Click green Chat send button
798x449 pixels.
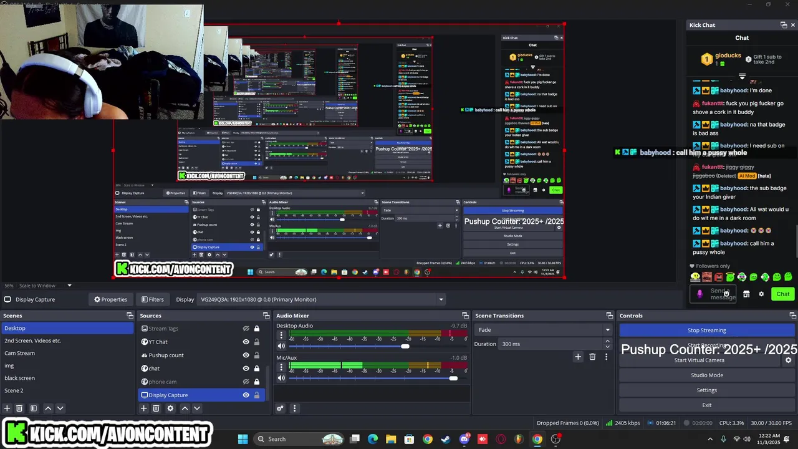783,294
